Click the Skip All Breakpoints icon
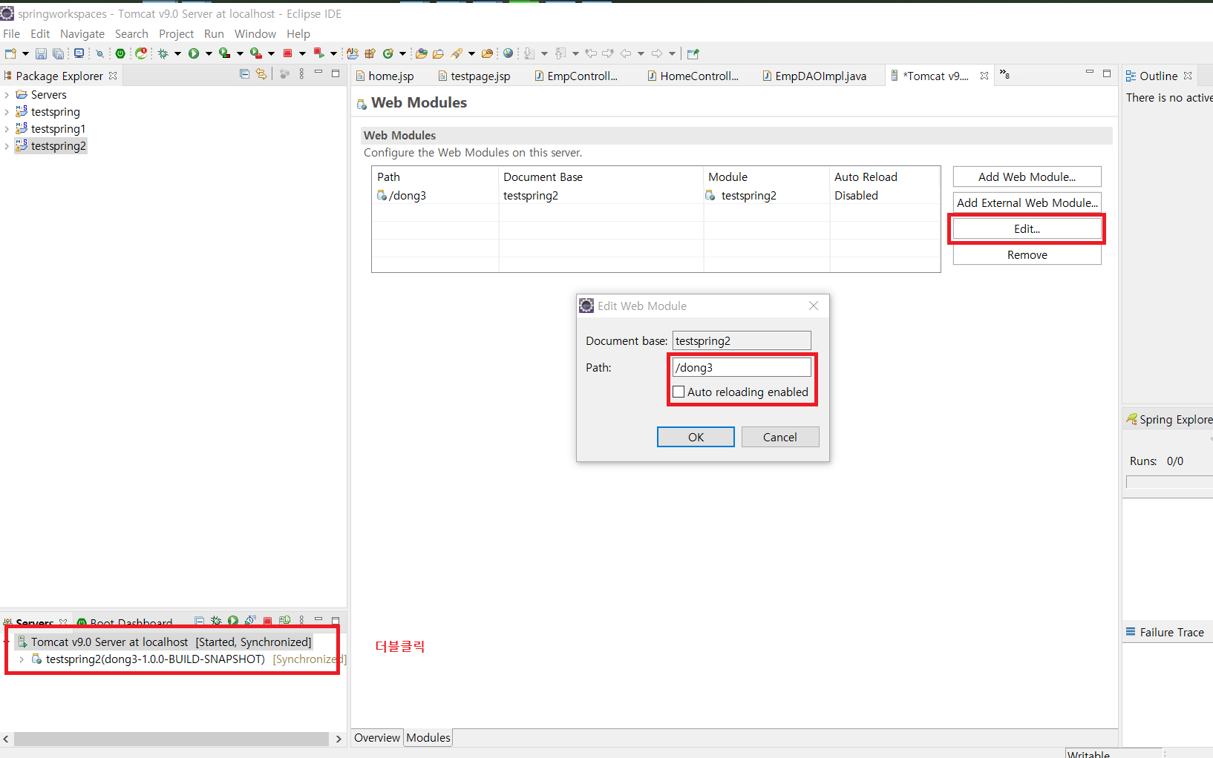The image size is (1213, 758). (x=99, y=53)
